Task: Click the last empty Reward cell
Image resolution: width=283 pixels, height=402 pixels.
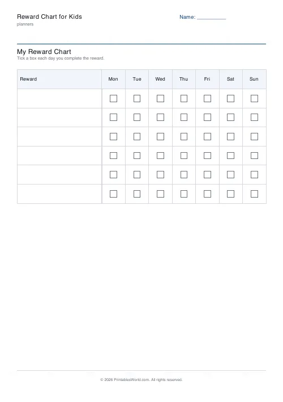Action: tap(59, 194)
